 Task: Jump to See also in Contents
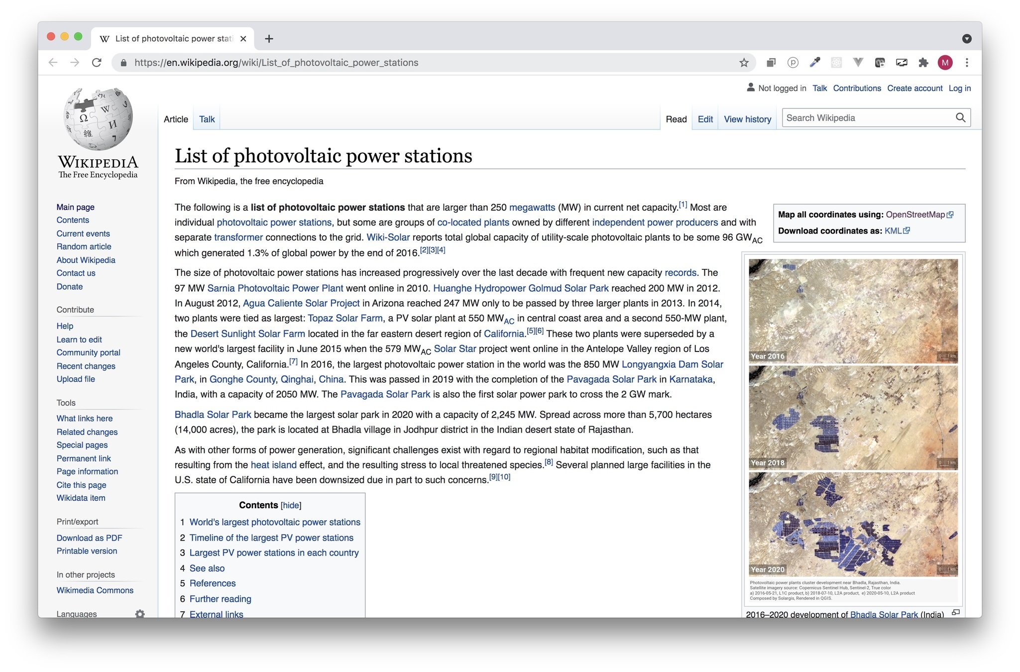pyautogui.click(x=207, y=568)
